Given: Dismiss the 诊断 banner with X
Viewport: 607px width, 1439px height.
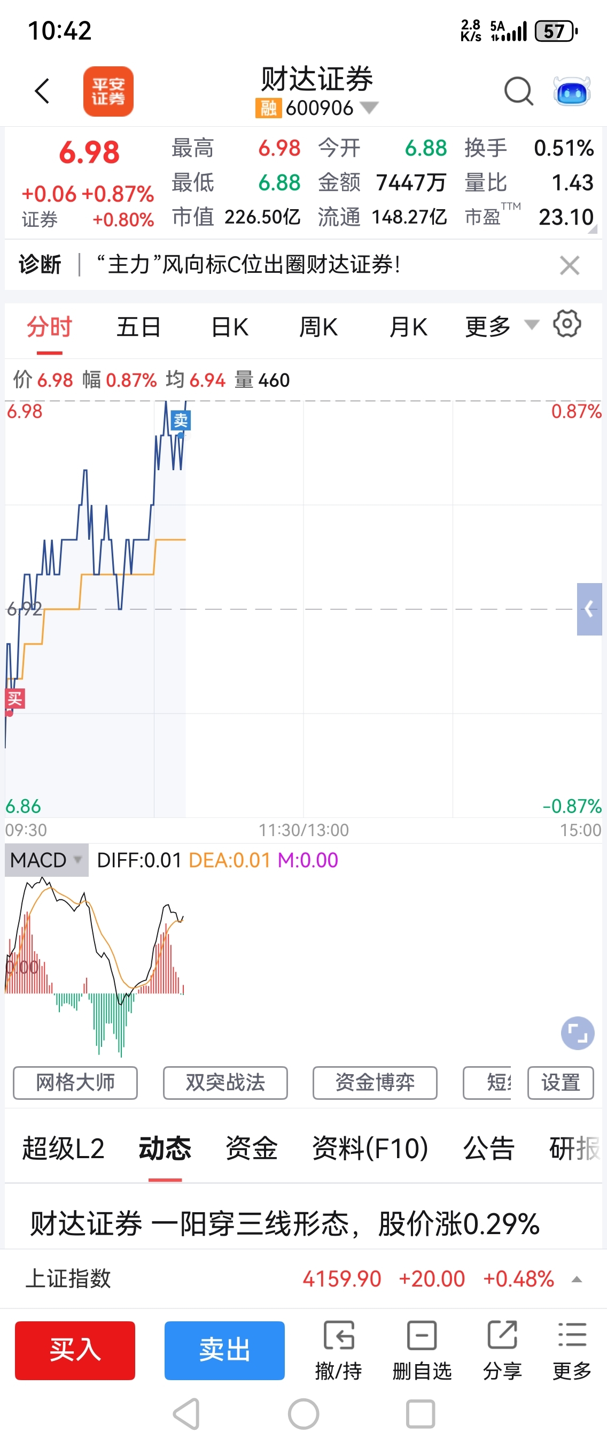Looking at the screenshot, I should pos(570,265).
